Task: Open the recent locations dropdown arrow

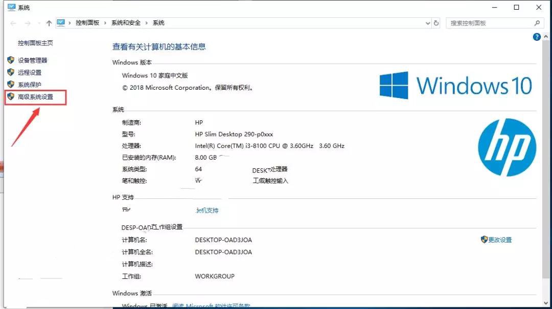Action: (38, 23)
